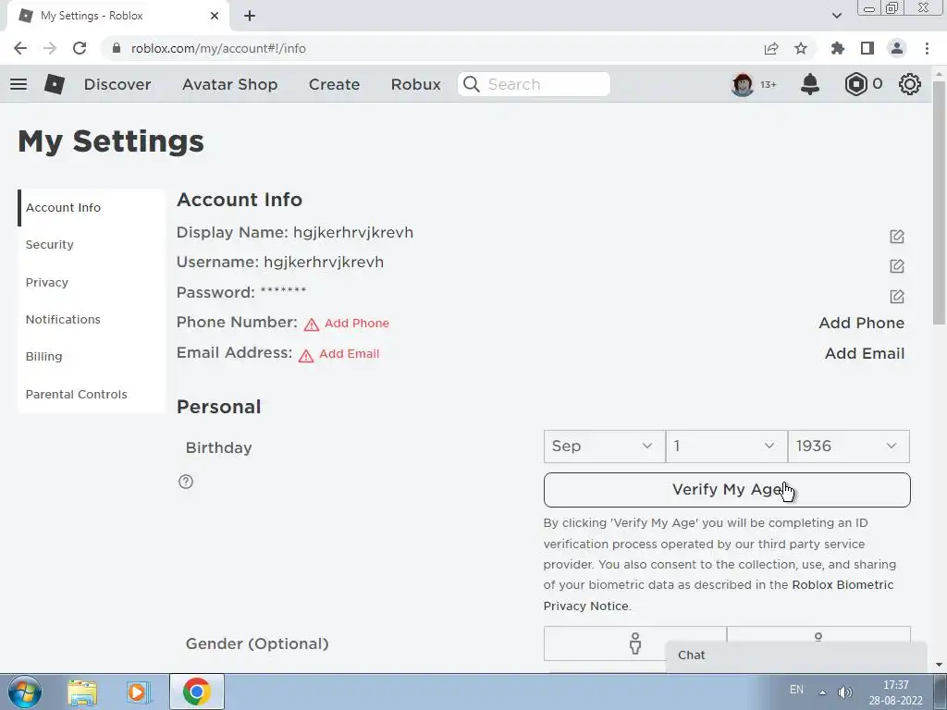Open the birthday day dropdown (1)
The height and width of the screenshot is (710, 947).
727,447
